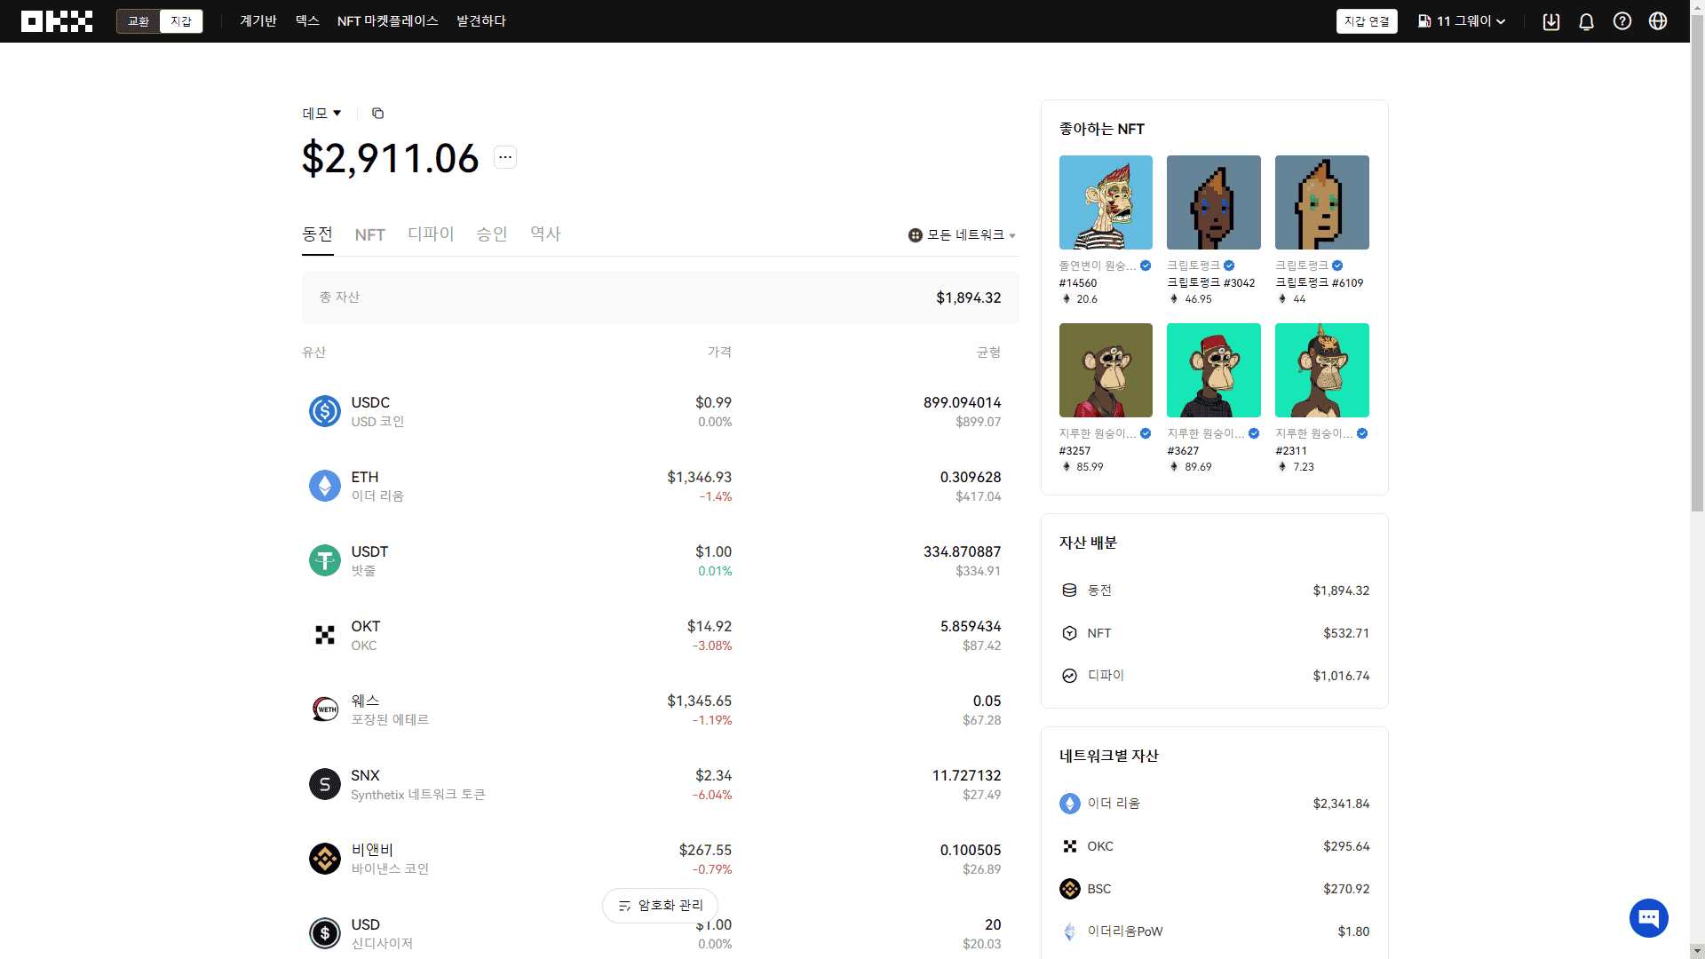The image size is (1705, 959).
Task: Click the OKT coin icon
Action: [x=325, y=635]
